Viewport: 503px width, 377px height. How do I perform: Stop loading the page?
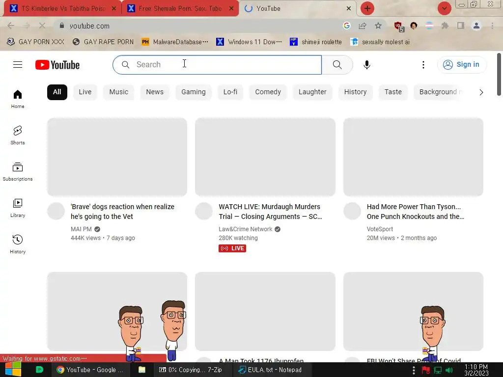42,26
